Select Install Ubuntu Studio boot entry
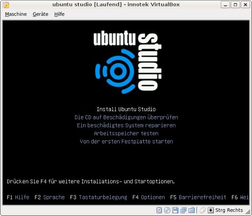The height and width of the screenshot is (216, 252). coord(126,109)
